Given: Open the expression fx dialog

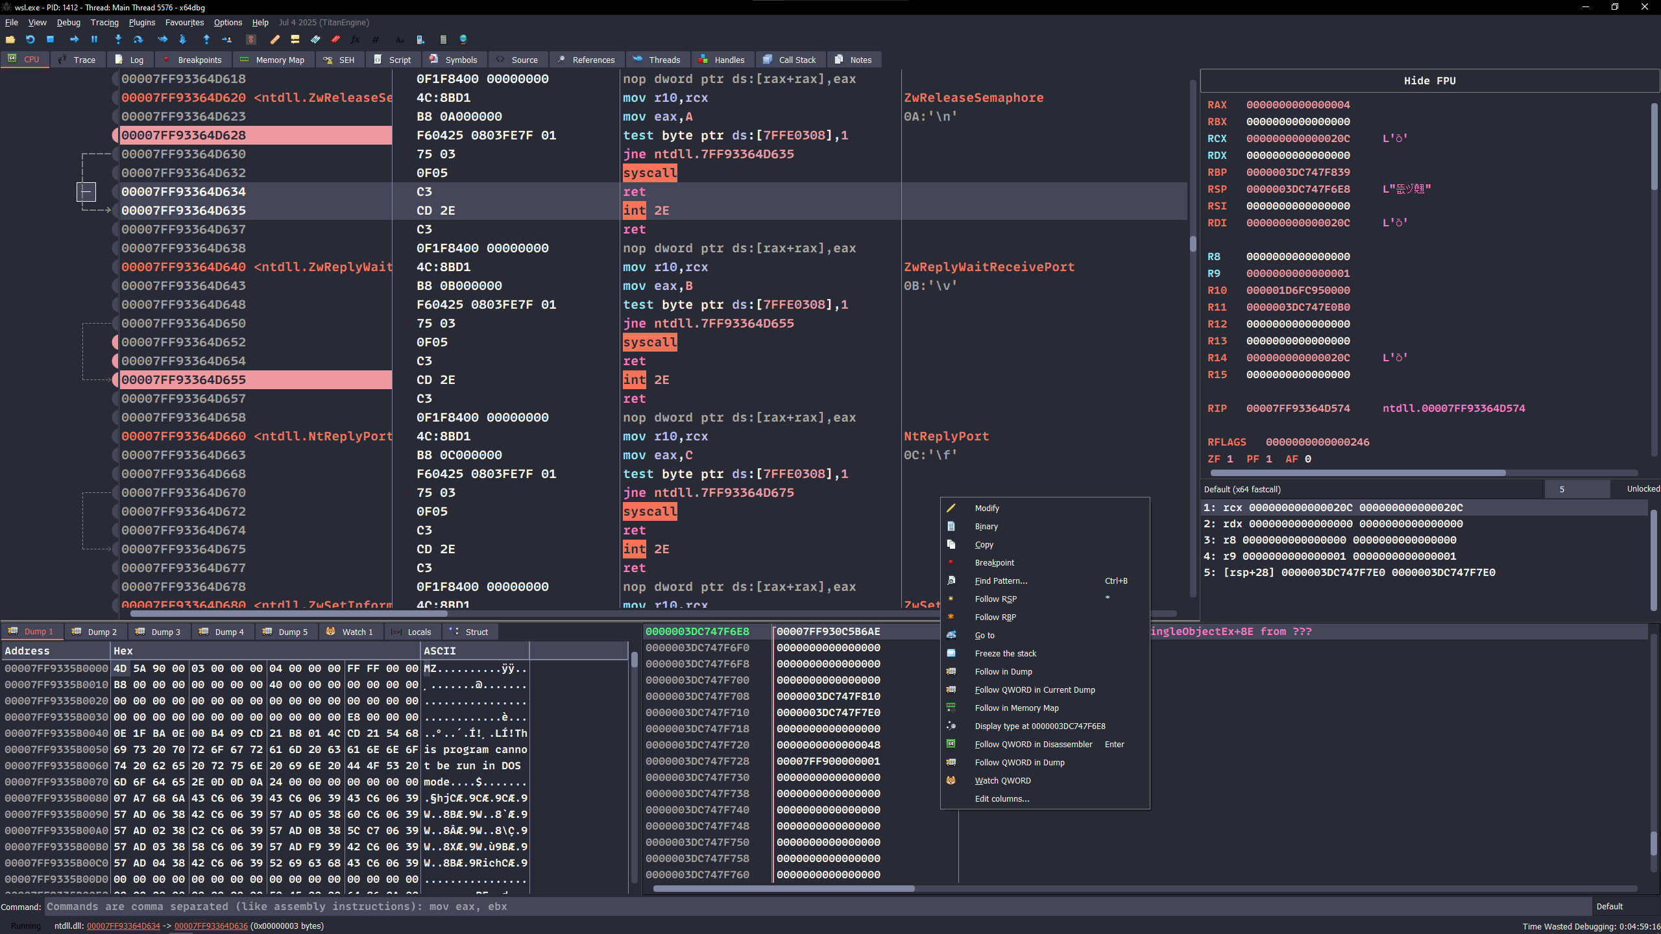Looking at the screenshot, I should (x=354, y=40).
